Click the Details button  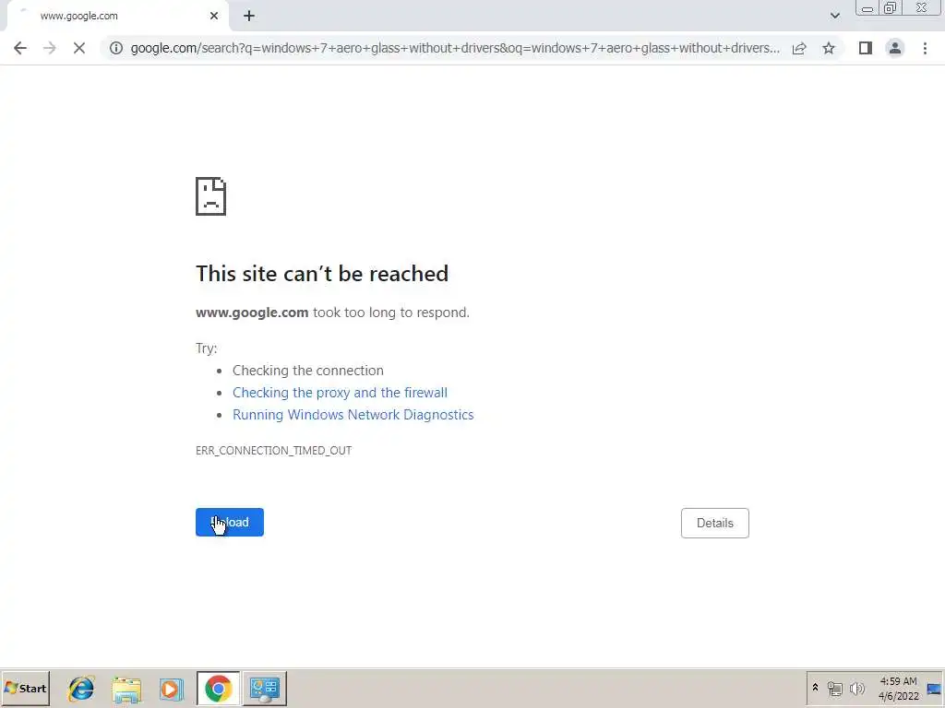click(x=715, y=524)
